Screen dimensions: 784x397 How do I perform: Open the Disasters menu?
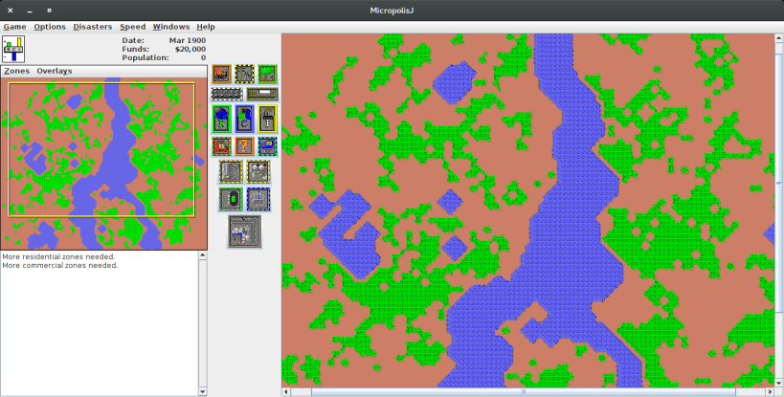(x=93, y=27)
